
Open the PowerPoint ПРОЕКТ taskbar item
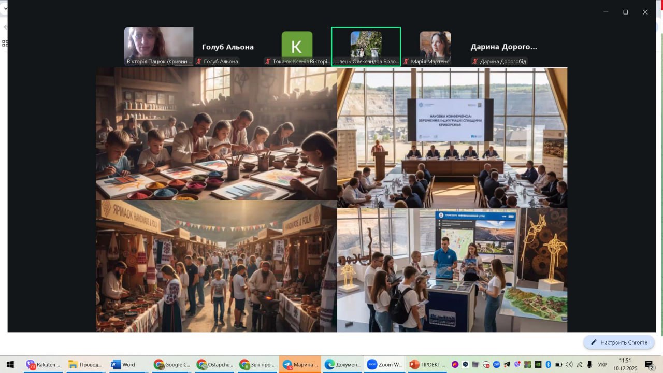pyautogui.click(x=427, y=364)
